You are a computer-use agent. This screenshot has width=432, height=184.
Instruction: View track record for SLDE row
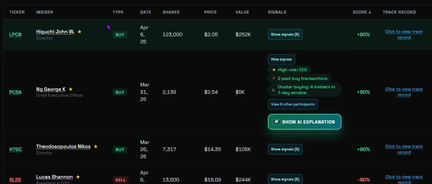pyautogui.click(x=404, y=179)
